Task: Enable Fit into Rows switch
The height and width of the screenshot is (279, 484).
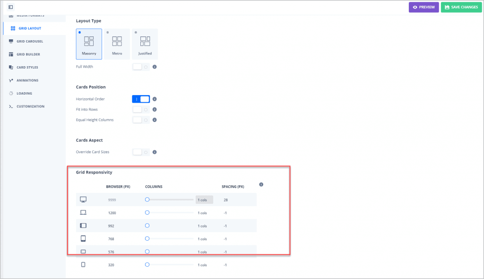Action: point(141,110)
